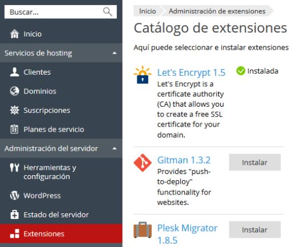Viewport: 292px width, 247px height.
Task: Collapse the Administración del servidor section
Action: click(x=115, y=148)
